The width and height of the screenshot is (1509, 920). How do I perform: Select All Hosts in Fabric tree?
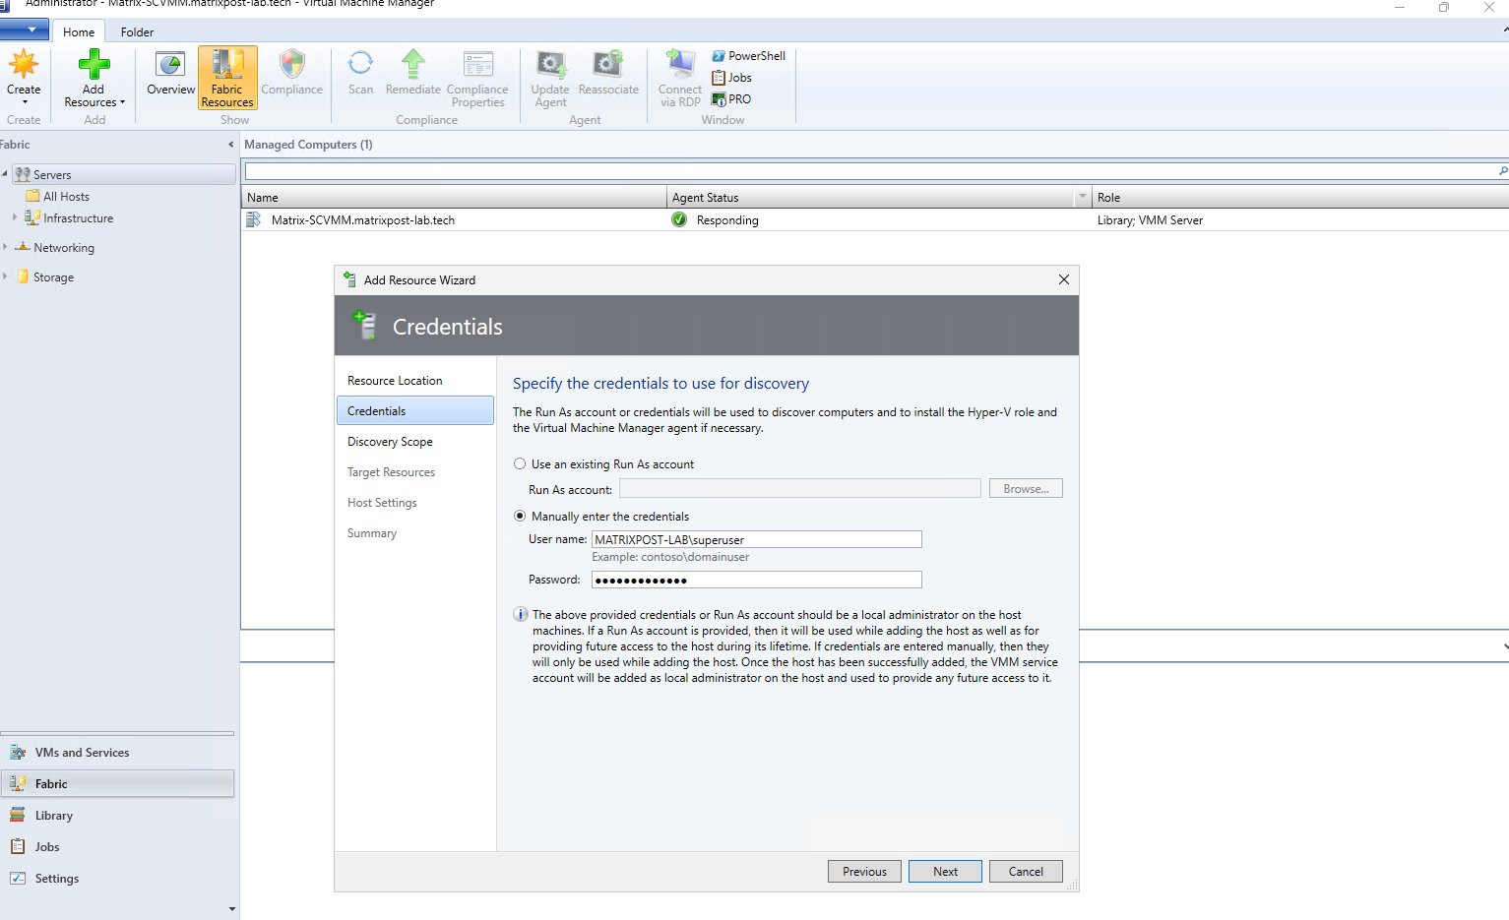[66, 197]
